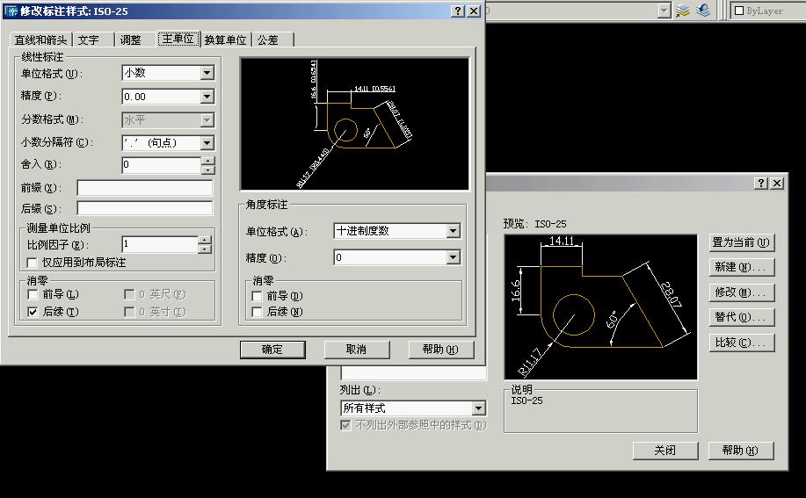This screenshot has width=806, height=498.
Task: Click the 置为当前(U) button
Action: [x=741, y=242]
